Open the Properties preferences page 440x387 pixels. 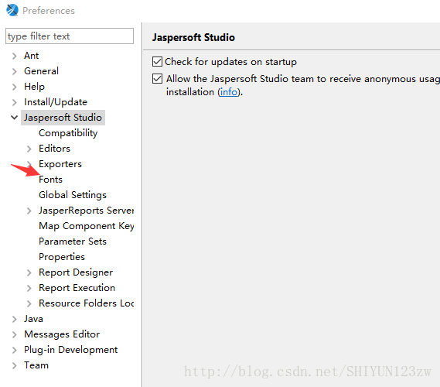(62, 257)
